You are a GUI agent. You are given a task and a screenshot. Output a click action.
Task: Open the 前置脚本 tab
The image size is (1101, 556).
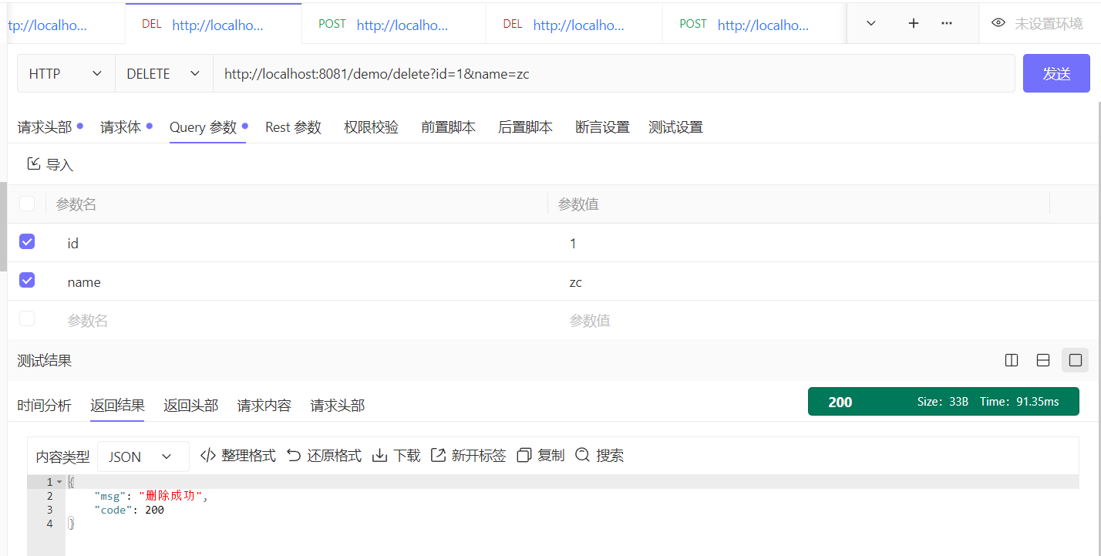coord(449,127)
